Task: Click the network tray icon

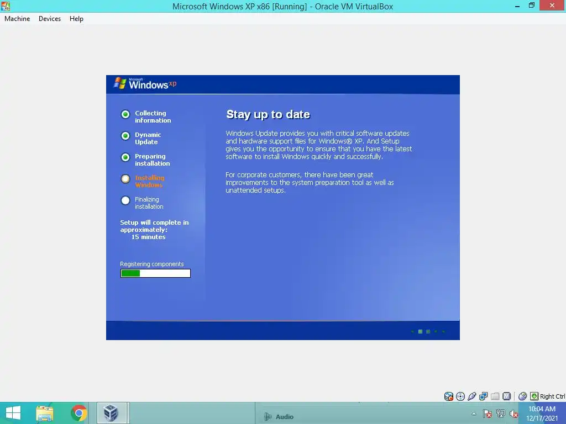Action: 501,414
